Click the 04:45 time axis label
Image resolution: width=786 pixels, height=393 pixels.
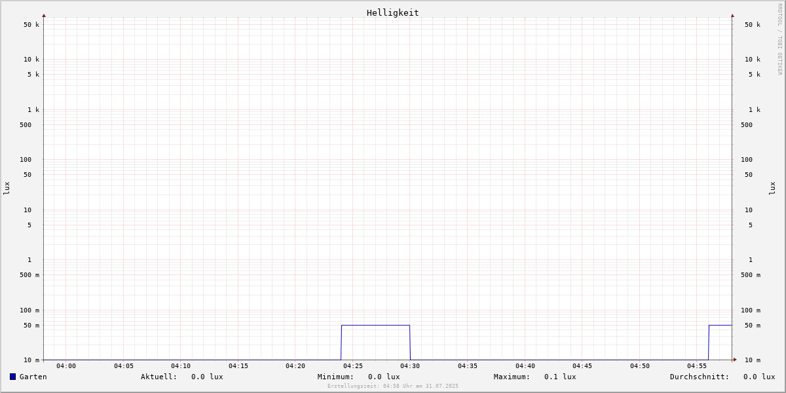pyautogui.click(x=582, y=366)
